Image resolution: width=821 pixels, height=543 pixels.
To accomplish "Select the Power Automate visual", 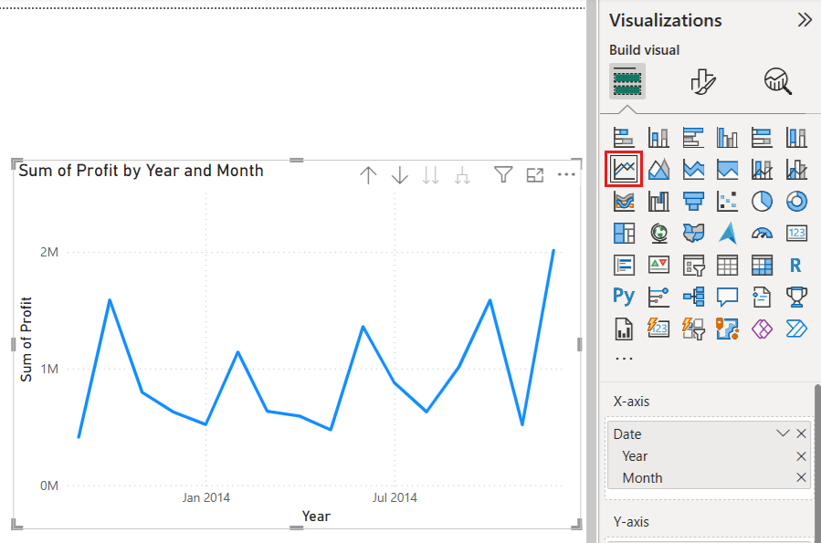I will (796, 329).
